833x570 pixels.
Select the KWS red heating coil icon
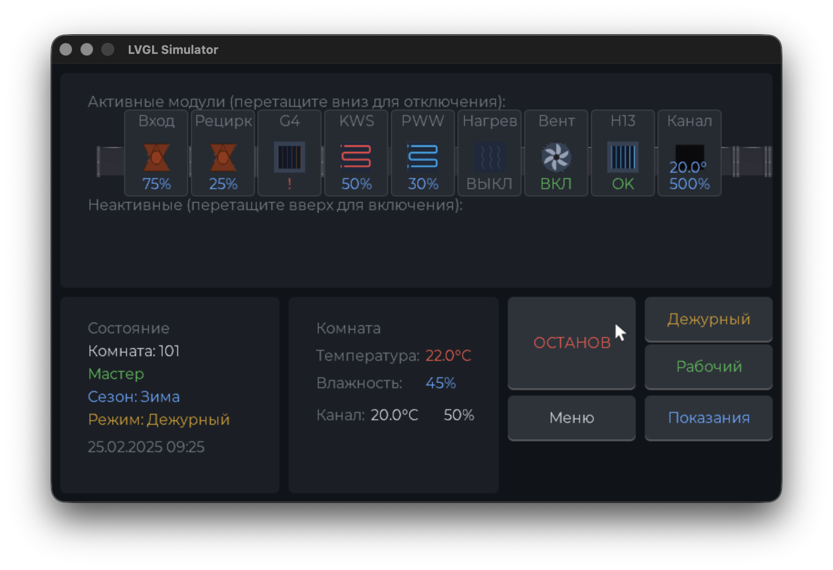[356, 157]
